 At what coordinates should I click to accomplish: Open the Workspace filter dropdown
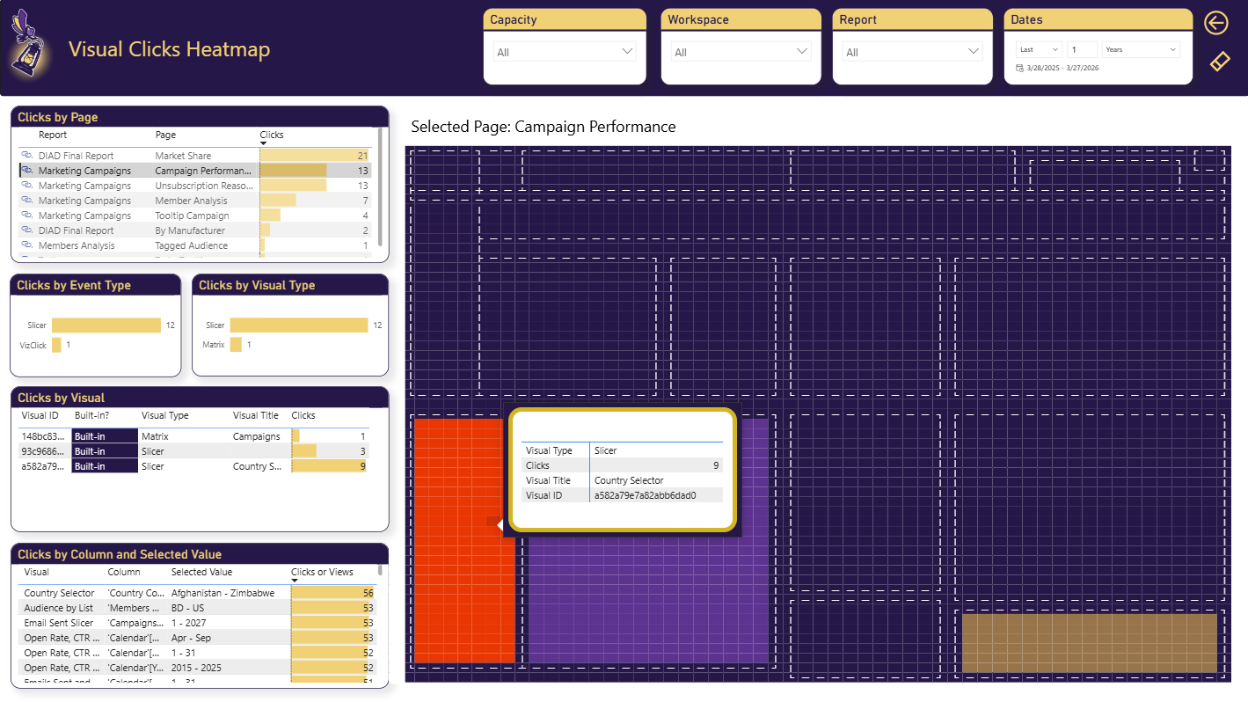[x=740, y=51]
